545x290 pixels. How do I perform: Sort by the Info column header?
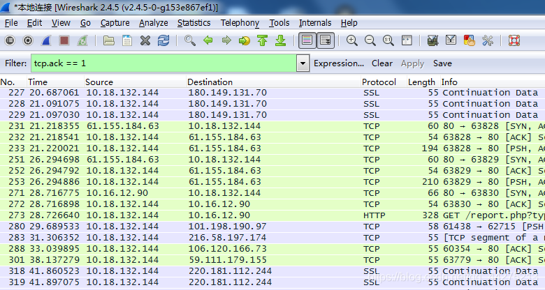[493, 82]
